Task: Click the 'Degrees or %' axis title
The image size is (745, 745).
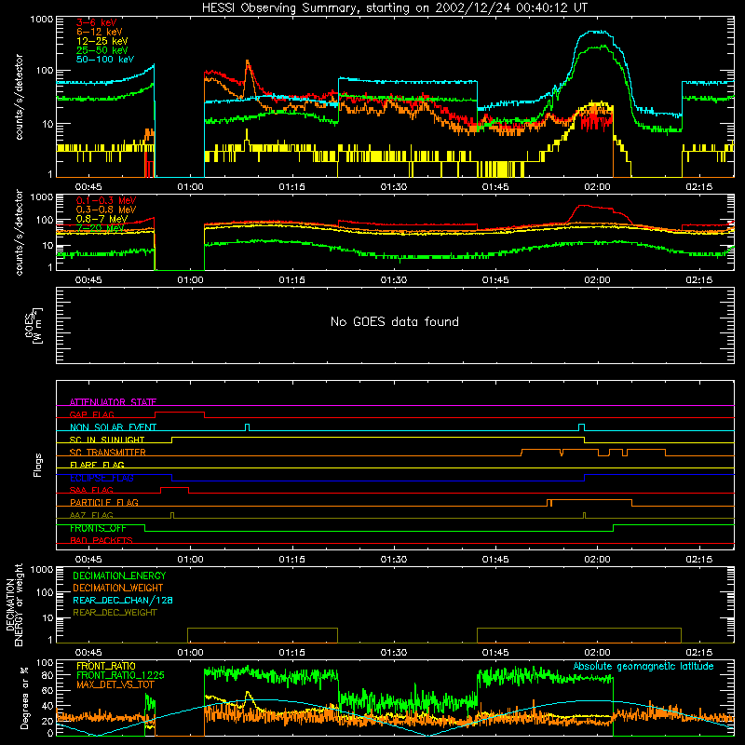Action: 24,698
